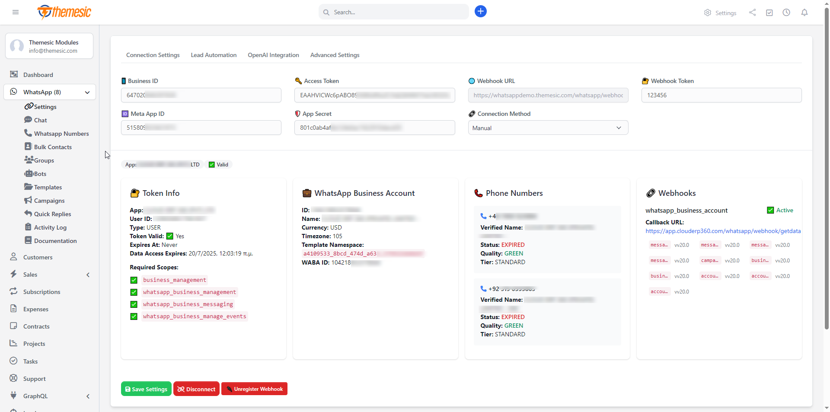Click the green Save Settings button

pyautogui.click(x=146, y=389)
